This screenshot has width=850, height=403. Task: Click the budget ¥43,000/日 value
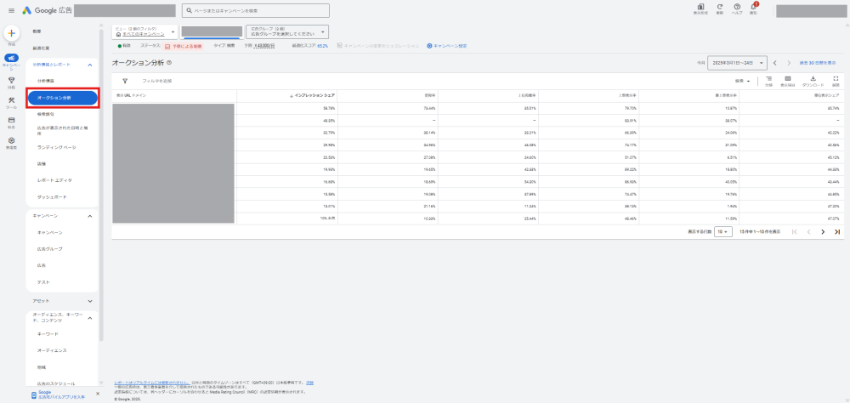[x=264, y=46]
